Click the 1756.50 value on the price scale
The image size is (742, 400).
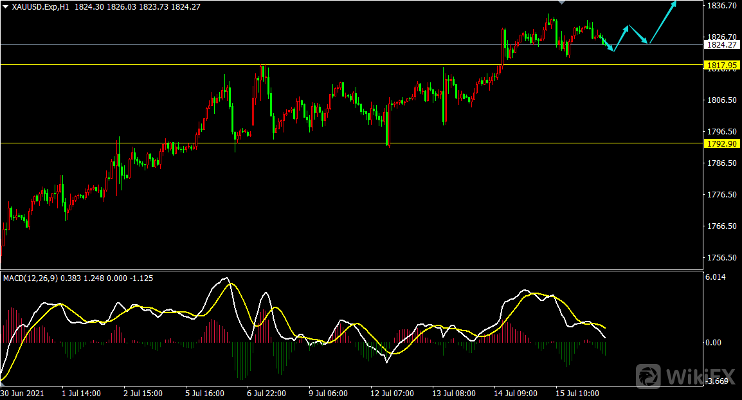coord(721,258)
